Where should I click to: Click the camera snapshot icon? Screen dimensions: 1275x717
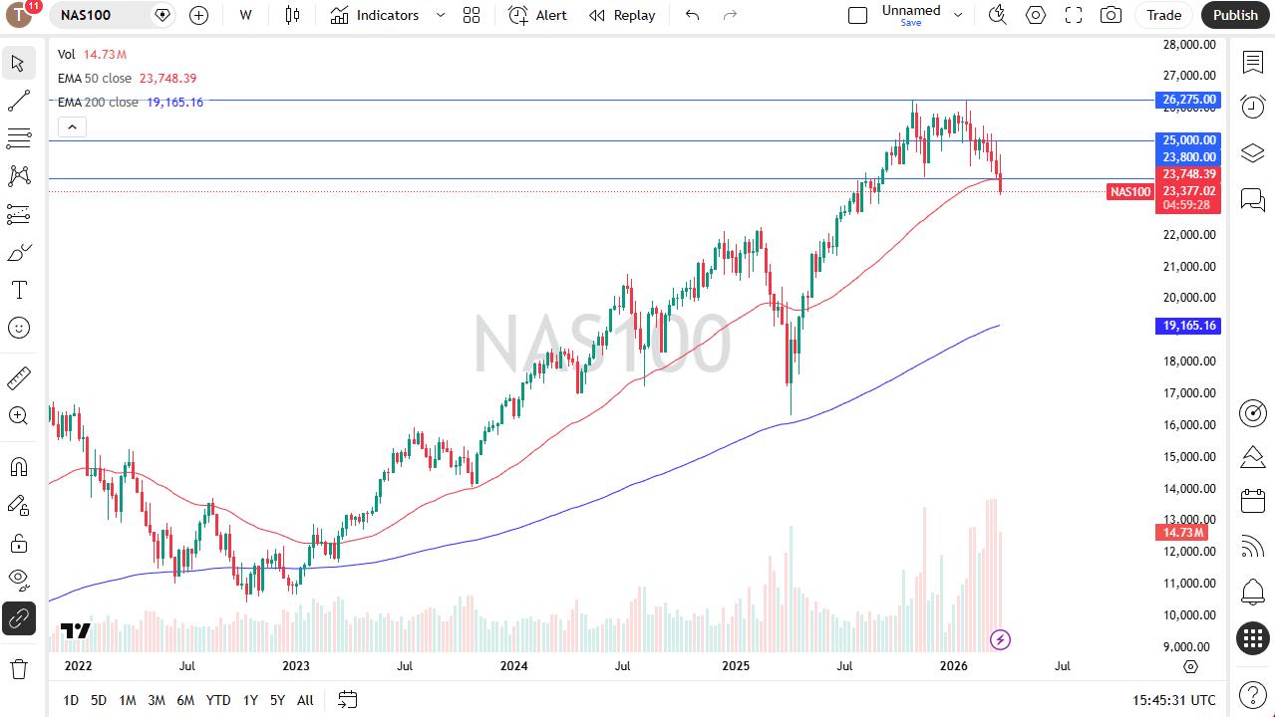tap(1111, 15)
